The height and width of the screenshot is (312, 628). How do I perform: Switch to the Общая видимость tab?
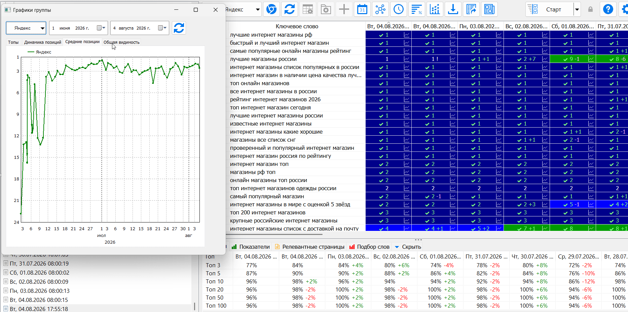[x=121, y=42]
